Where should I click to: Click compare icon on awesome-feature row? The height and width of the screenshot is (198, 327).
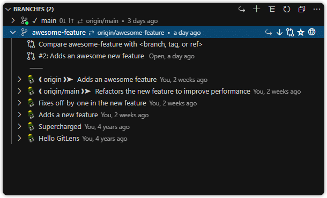[290, 32]
